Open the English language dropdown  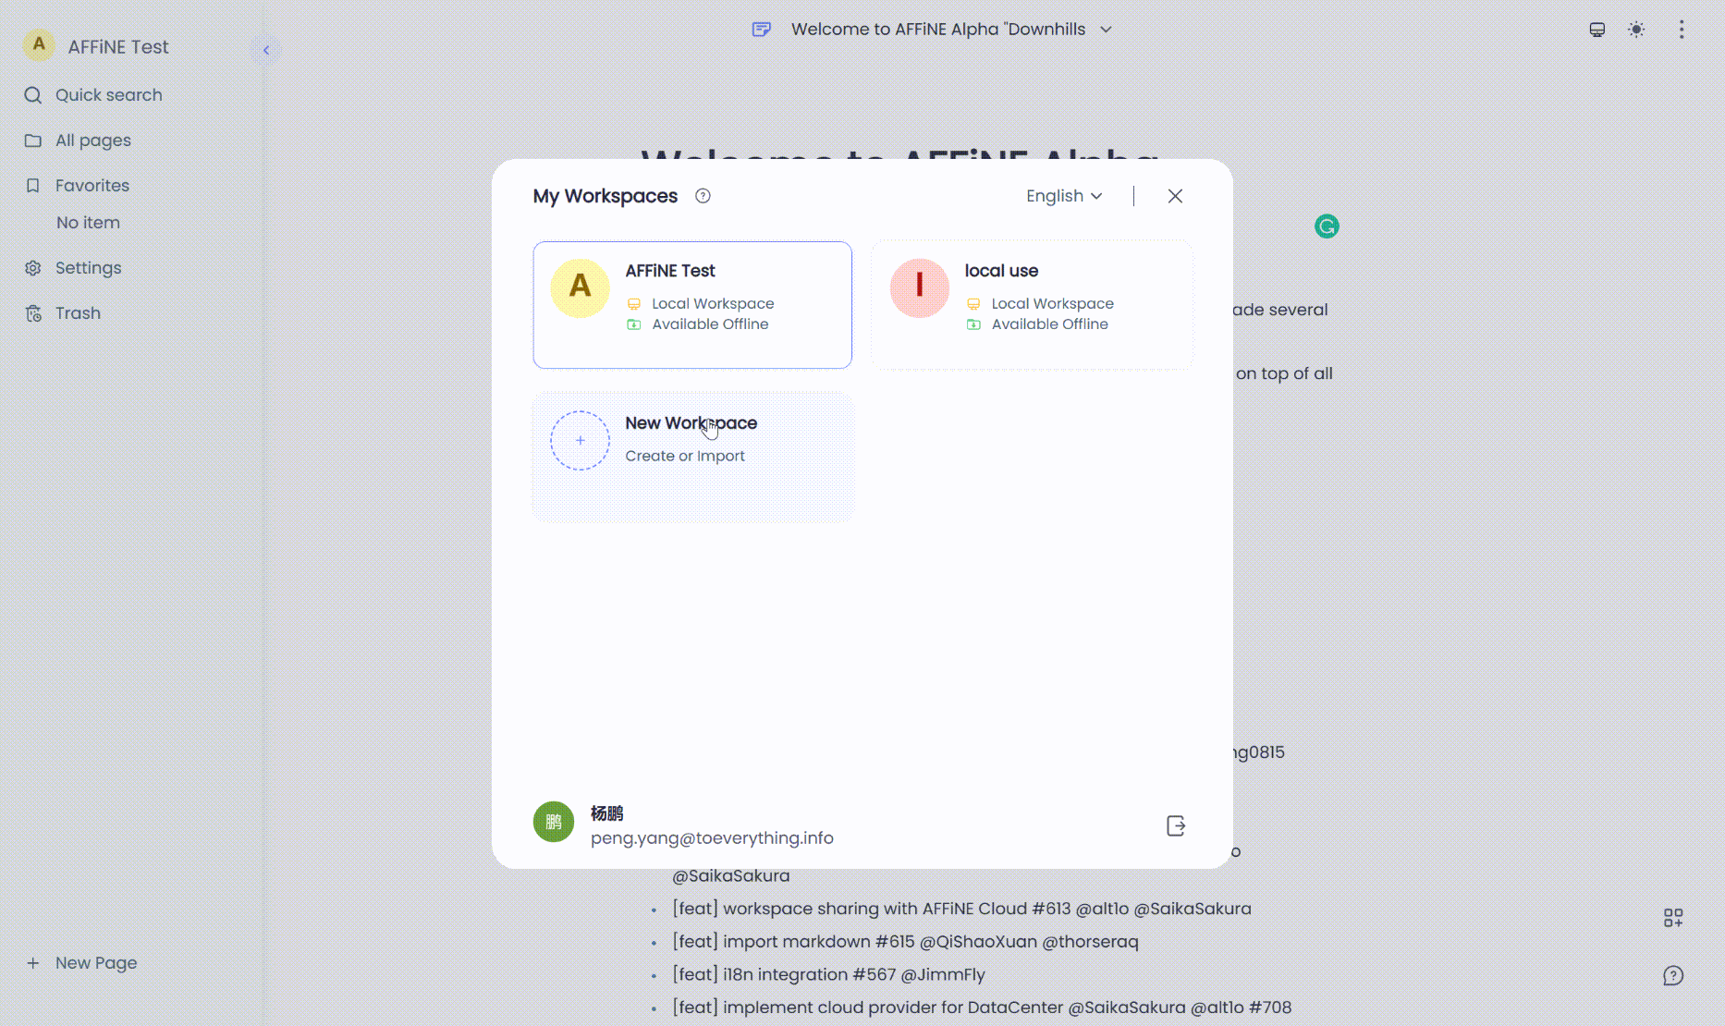pyautogui.click(x=1064, y=196)
